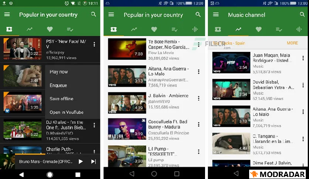The width and height of the screenshot is (309, 179).
Task: Open third video thumbnail with 3:20 duration
Action: (x=23, y=102)
